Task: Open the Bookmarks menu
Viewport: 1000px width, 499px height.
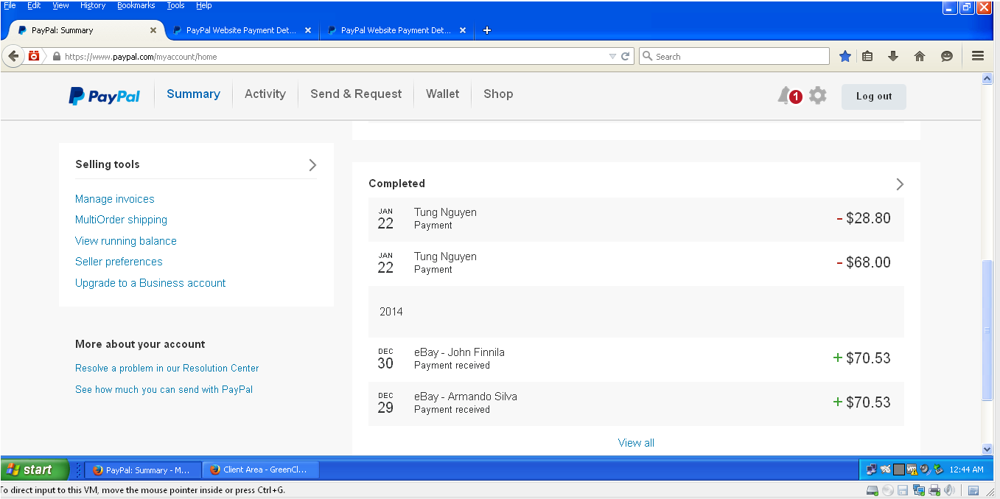Action: (136, 5)
